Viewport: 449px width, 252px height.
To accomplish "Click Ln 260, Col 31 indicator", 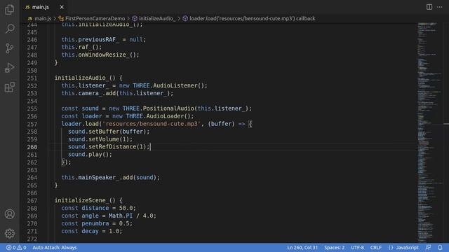I will [x=302, y=247].
